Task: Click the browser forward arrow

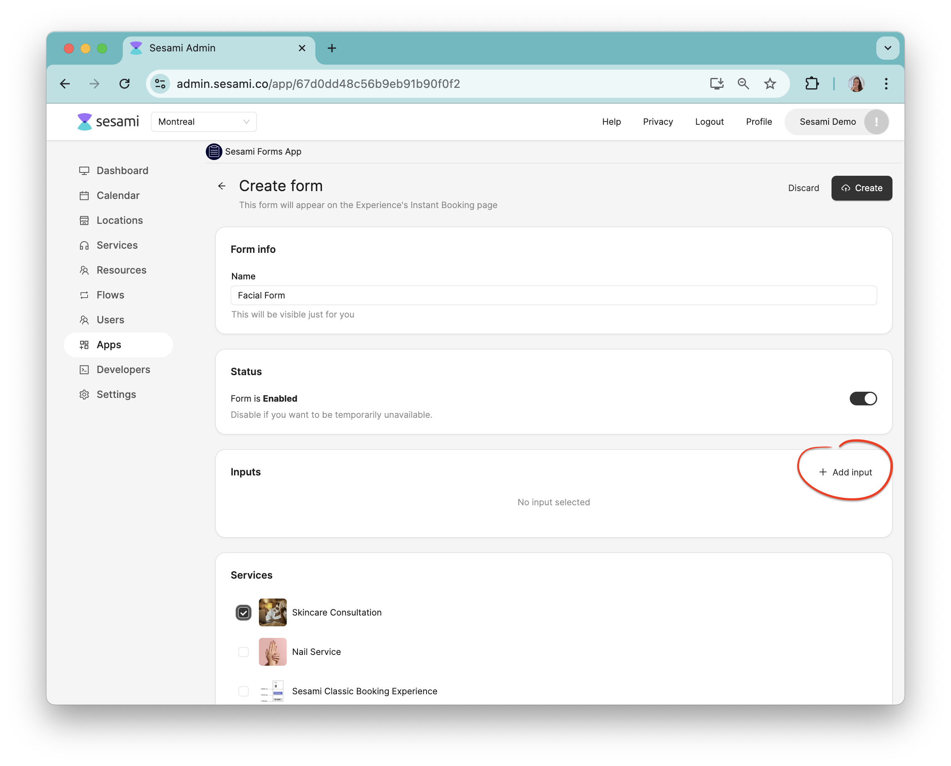Action: pos(95,84)
